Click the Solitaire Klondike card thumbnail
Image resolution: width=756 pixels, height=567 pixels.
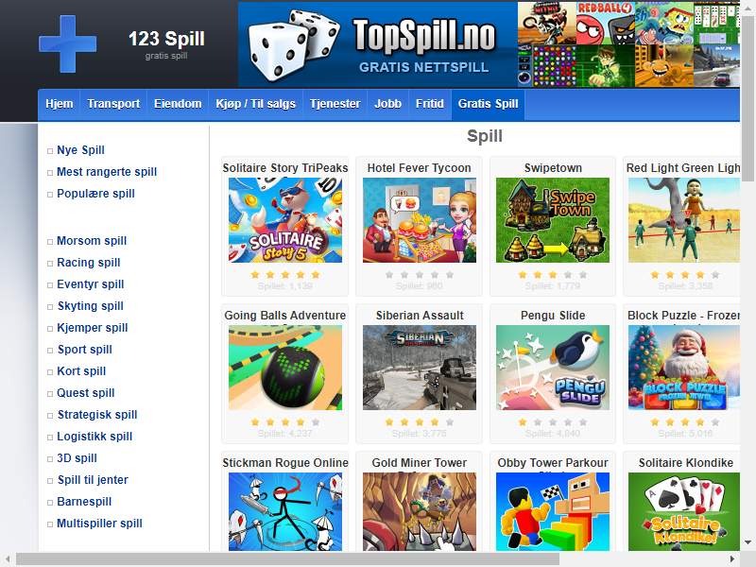click(x=683, y=511)
